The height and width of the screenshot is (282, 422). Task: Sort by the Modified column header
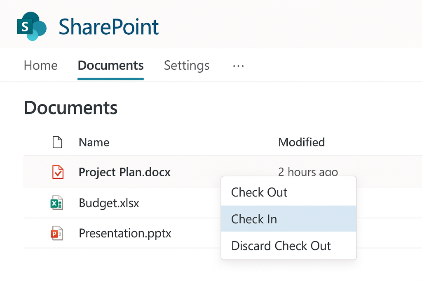coord(301,142)
